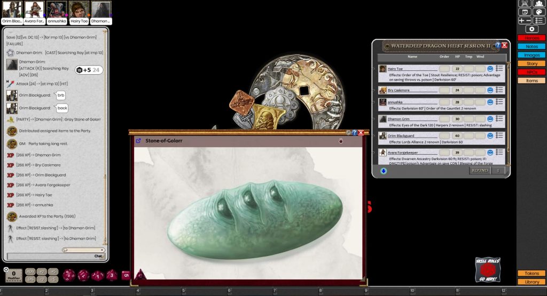547x296 pixels.
Task: Toggle Bry Caskmore's friend-or-foe face icon
Action: [490, 90]
